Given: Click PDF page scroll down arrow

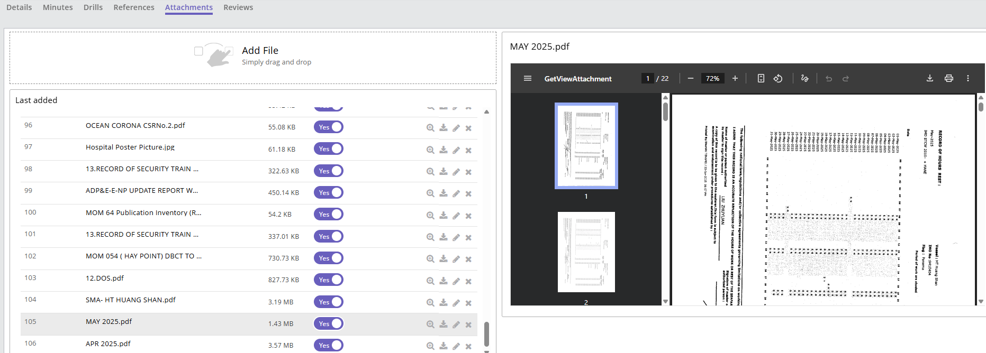Looking at the screenshot, I should point(981,302).
